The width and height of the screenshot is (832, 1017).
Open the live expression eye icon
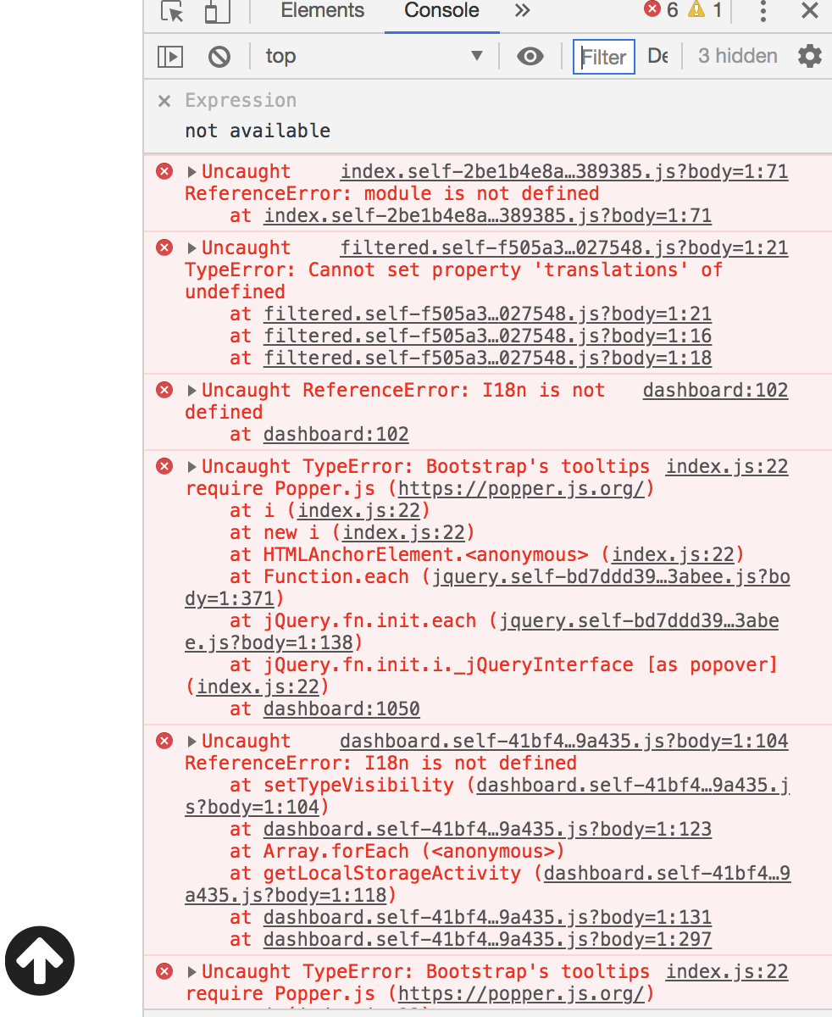click(530, 56)
